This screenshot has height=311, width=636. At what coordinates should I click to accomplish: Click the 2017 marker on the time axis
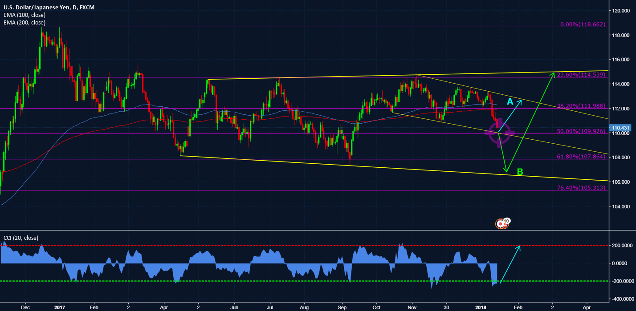[x=59, y=307]
